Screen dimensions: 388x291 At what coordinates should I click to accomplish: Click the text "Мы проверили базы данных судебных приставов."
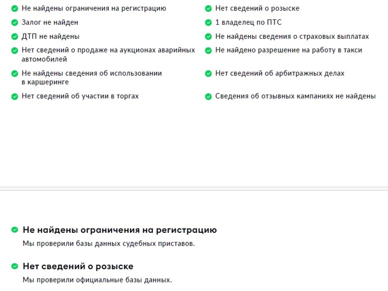tap(109, 244)
